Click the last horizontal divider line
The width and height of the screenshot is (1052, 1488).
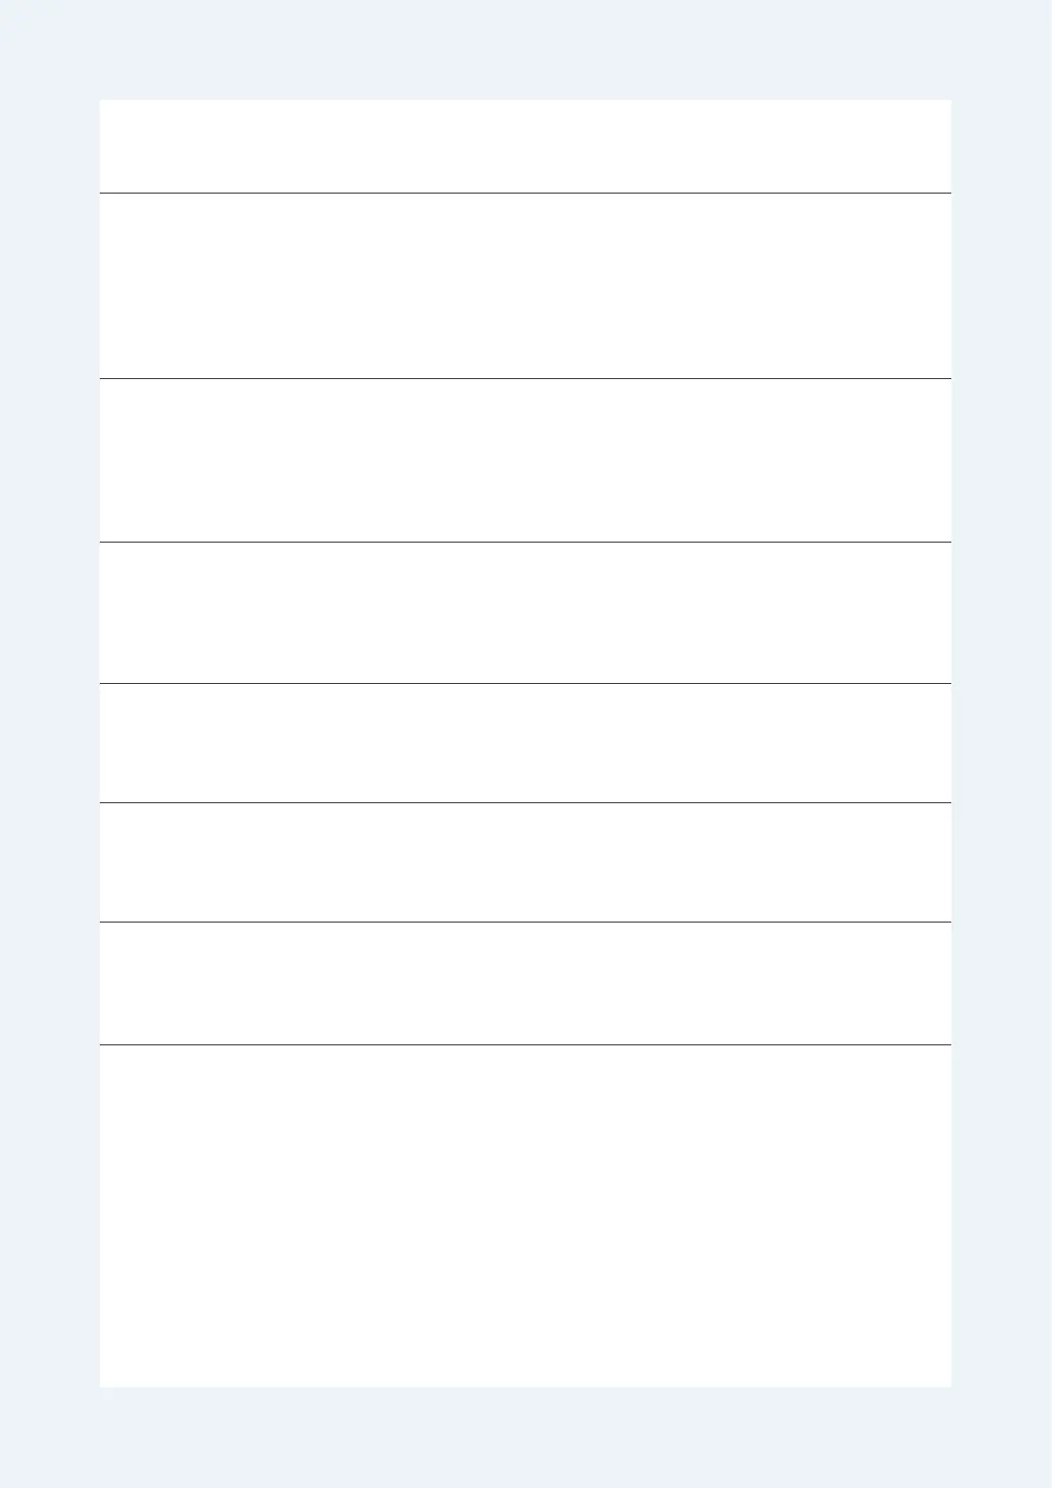pos(526,1044)
